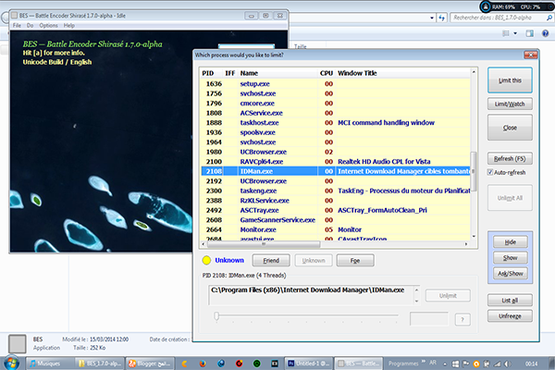Click process list scroll-up arrow
Viewport: 555px width, 370px height.
(474, 72)
